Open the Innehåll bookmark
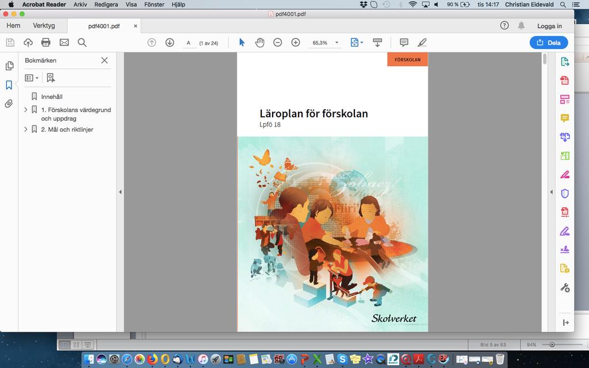This screenshot has height=368, width=589. [x=52, y=97]
